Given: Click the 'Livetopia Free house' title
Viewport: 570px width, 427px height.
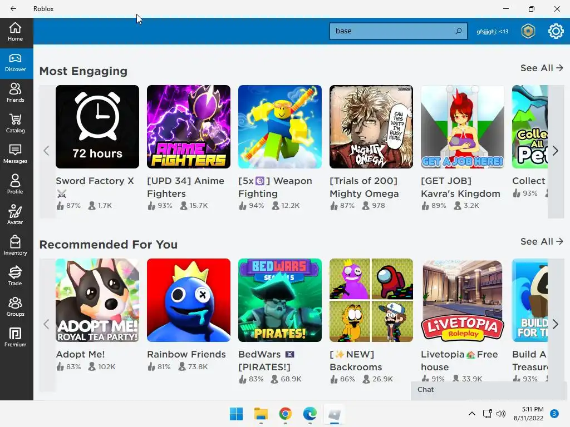Looking at the screenshot, I should click(x=459, y=360).
